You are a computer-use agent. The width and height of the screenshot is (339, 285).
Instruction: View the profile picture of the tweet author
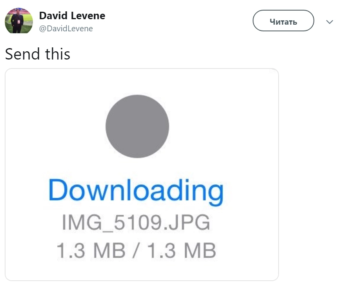19,21
